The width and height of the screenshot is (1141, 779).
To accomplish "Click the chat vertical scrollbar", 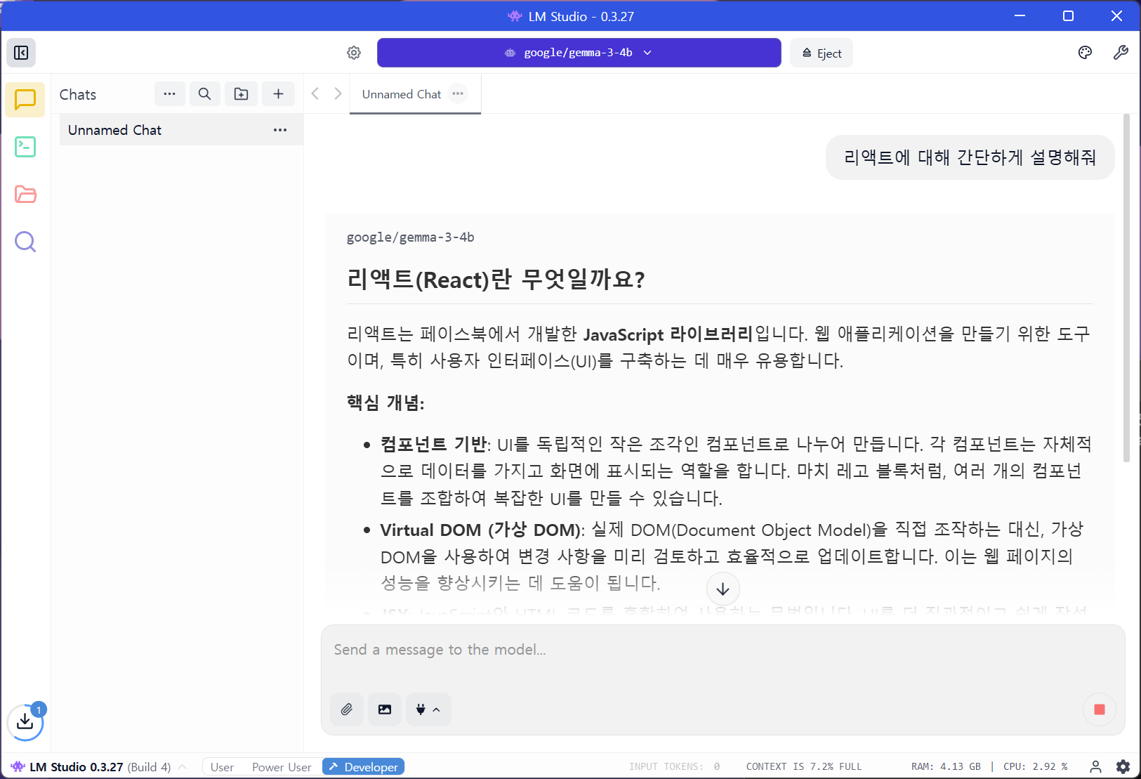I will [1127, 288].
